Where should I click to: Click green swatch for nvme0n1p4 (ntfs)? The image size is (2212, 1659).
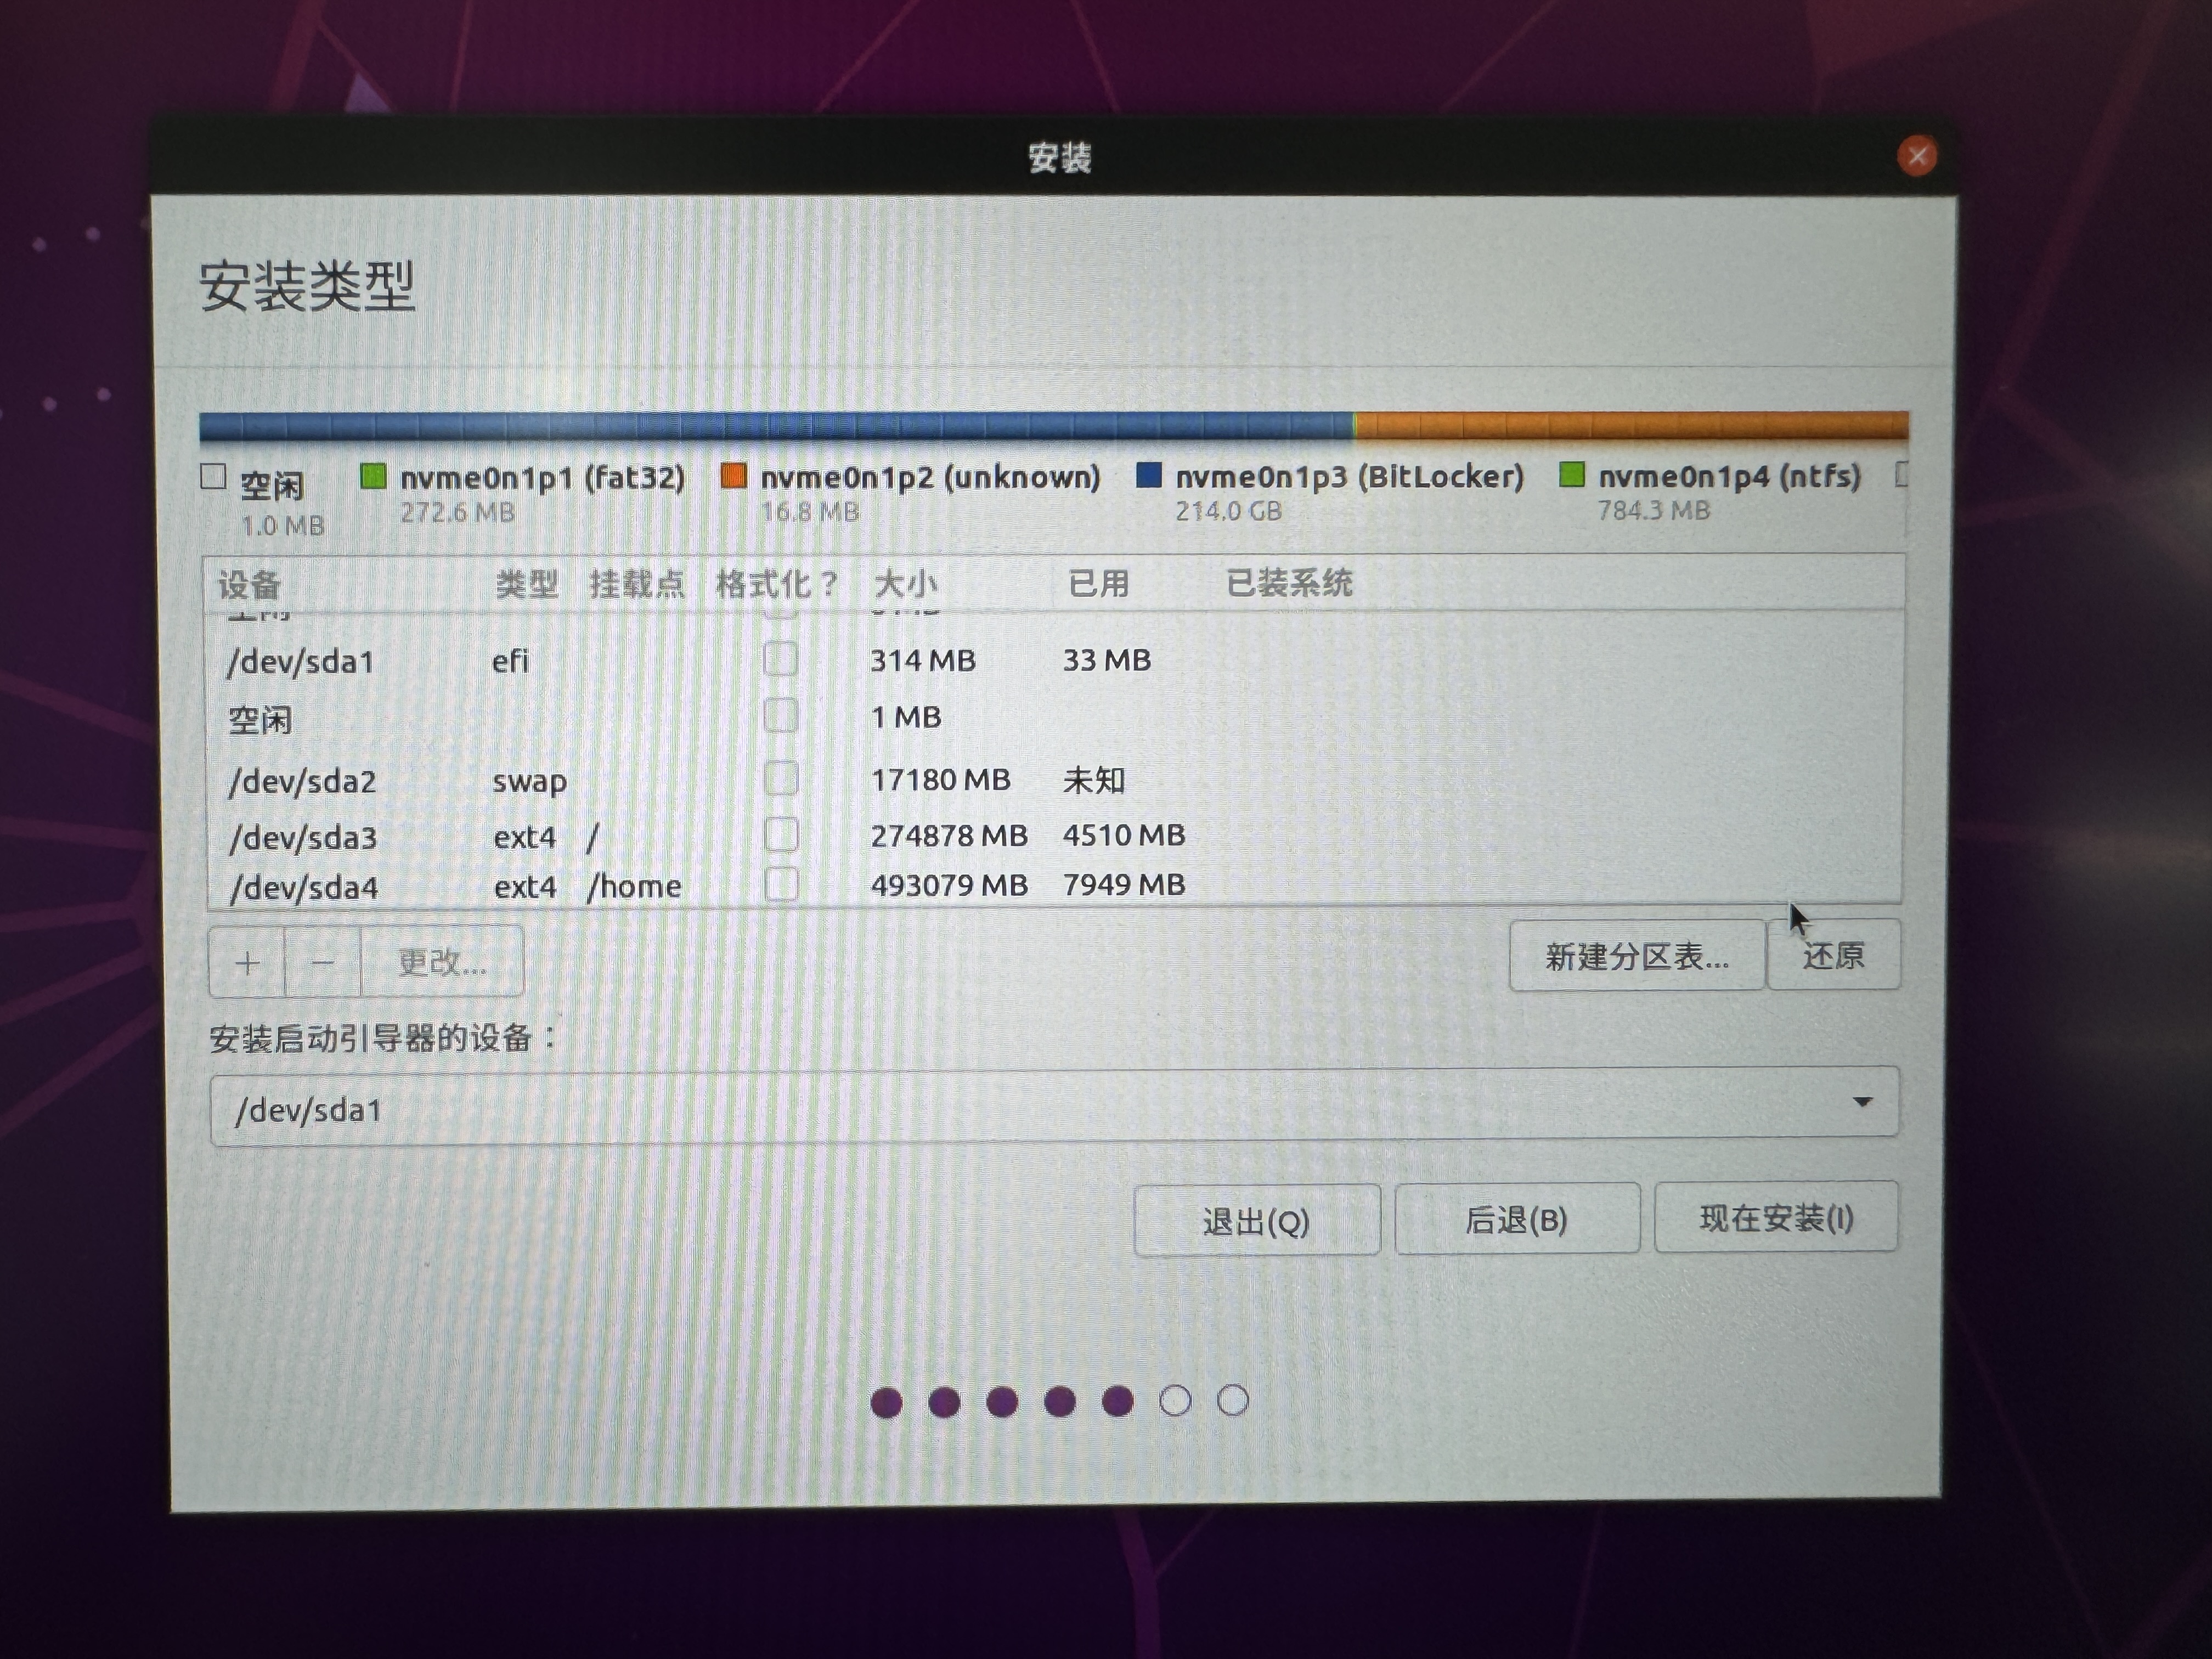[x=1572, y=474]
